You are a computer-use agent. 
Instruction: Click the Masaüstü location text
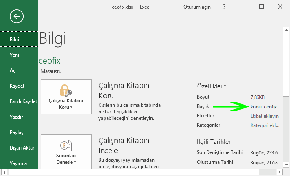point(51,71)
